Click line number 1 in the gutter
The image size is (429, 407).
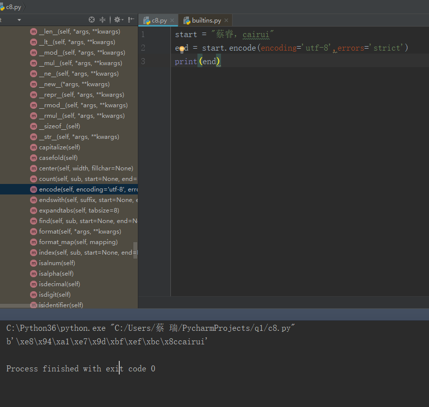click(143, 35)
